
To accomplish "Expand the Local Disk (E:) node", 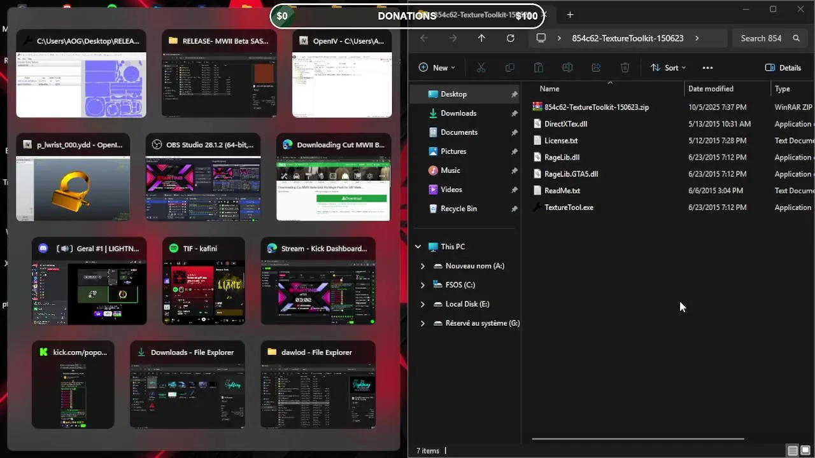I will click(x=423, y=304).
